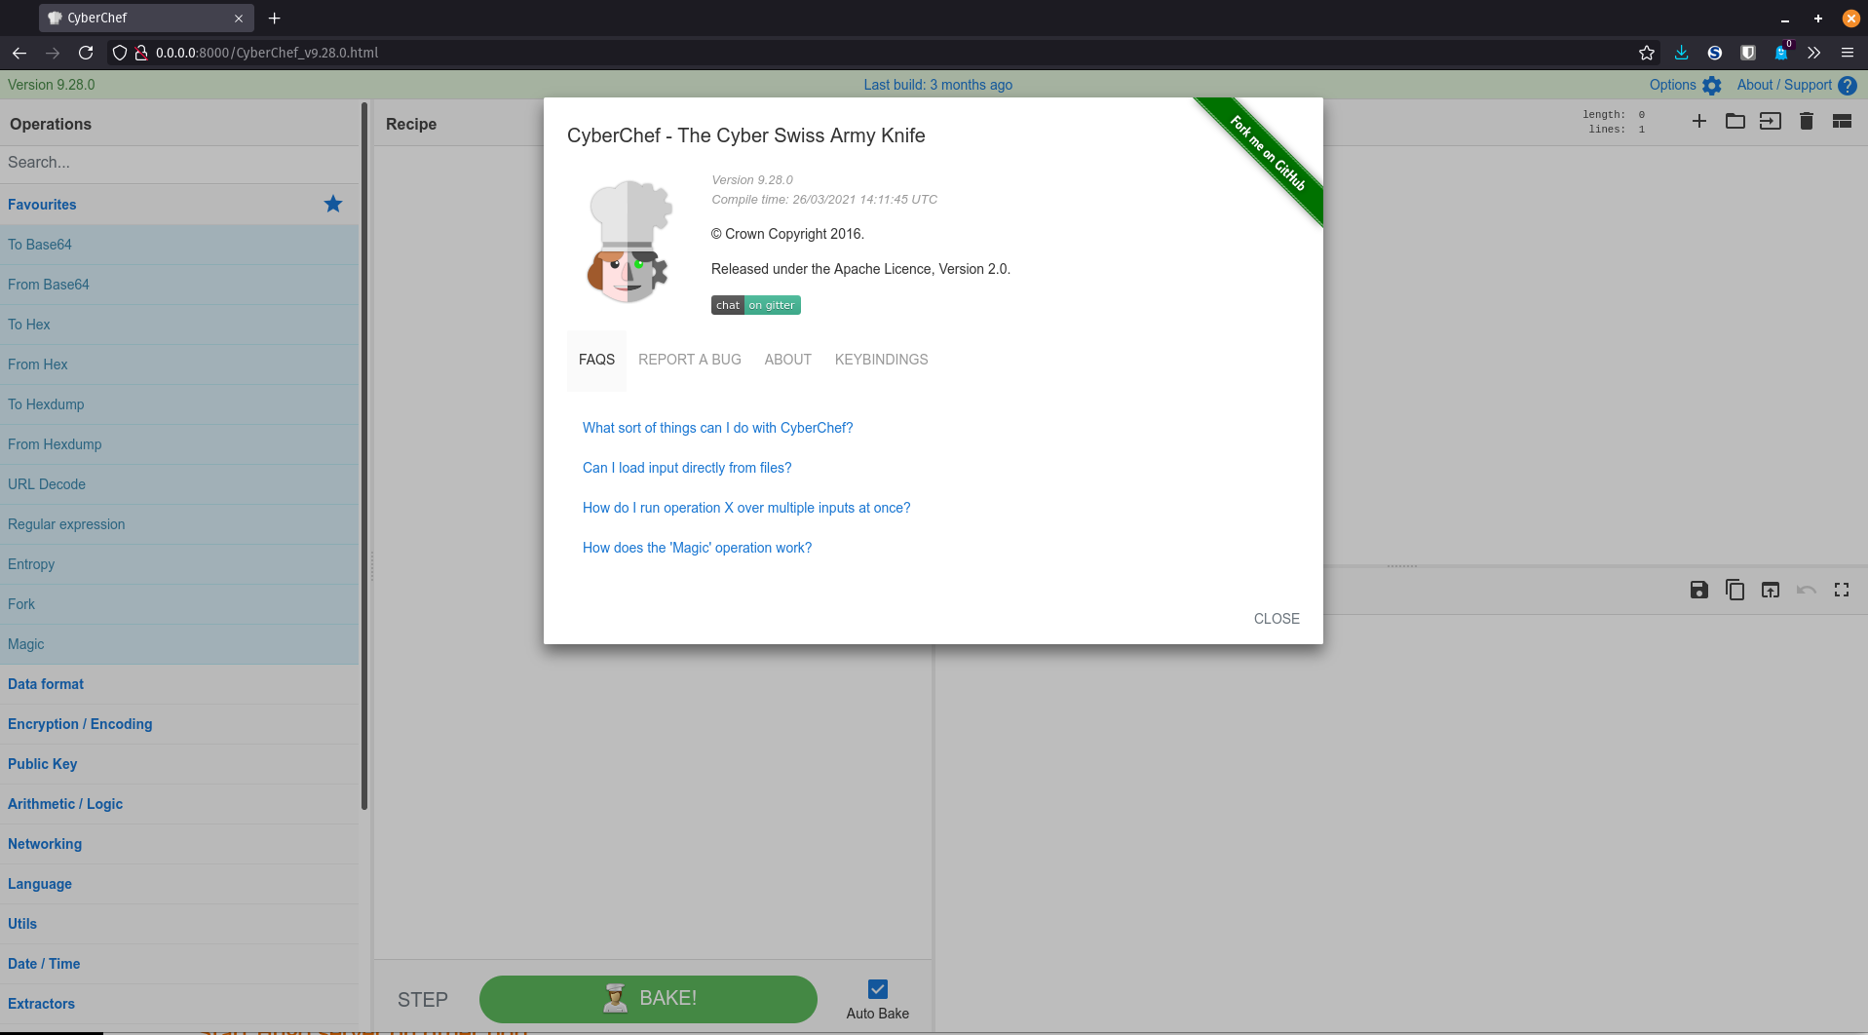Collapse the Favourites category

click(42, 205)
